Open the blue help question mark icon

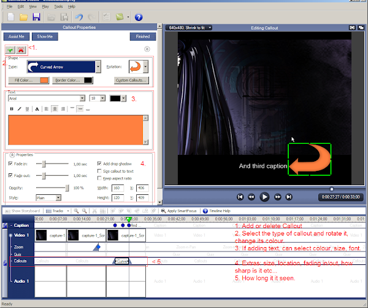(x=139, y=17)
